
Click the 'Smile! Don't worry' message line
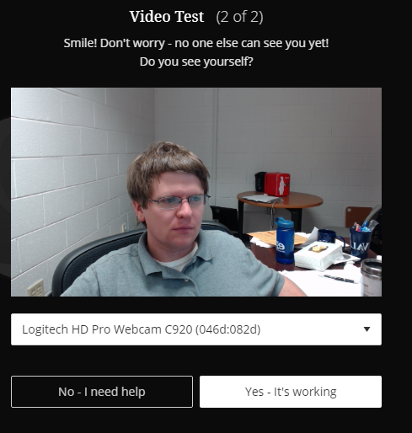(196, 43)
